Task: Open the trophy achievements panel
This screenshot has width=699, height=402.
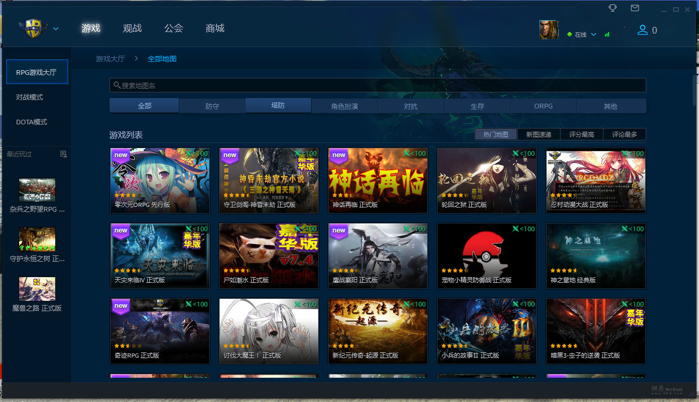Action: tap(612, 8)
